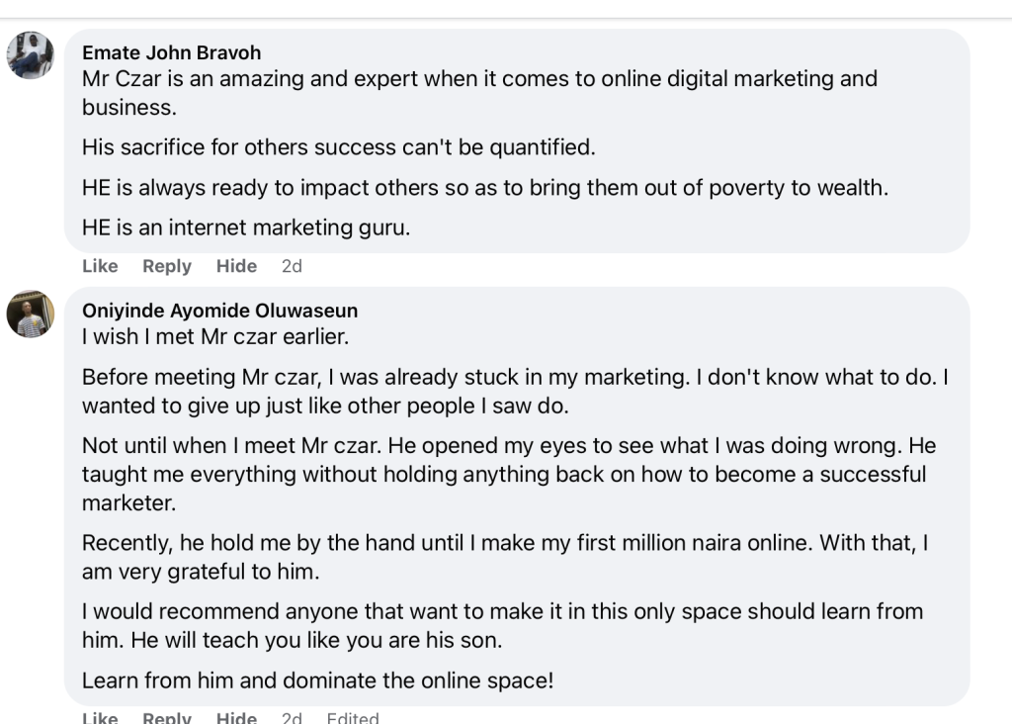
Task: Click the sentence 'Learn from him and dominate'
Action: 317,680
